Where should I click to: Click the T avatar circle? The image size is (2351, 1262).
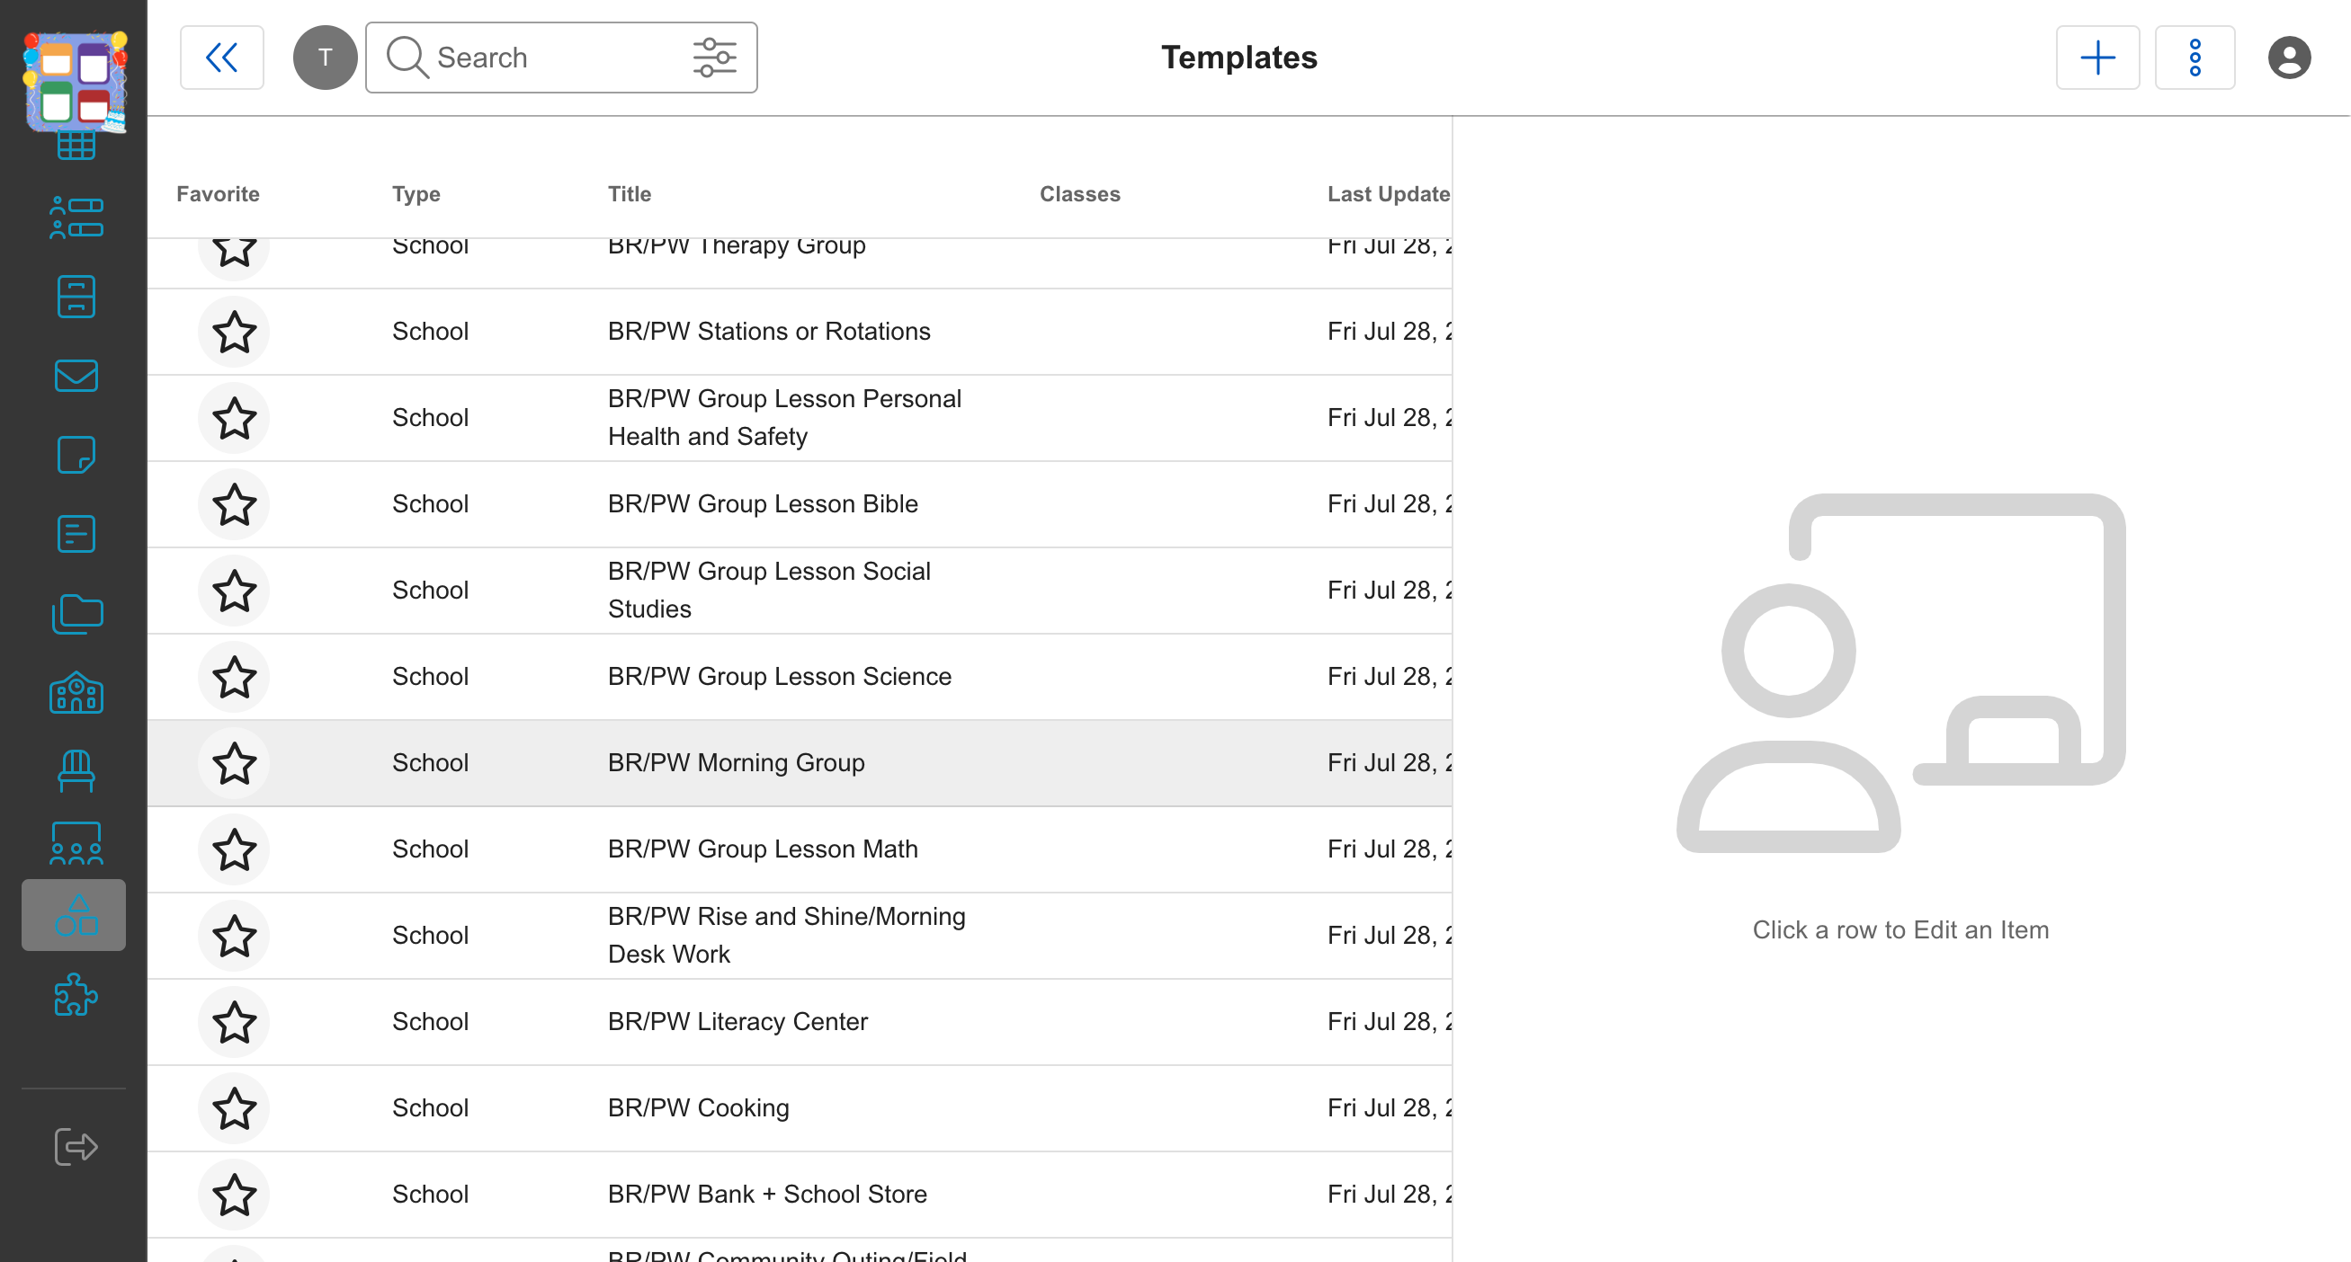[x=325, y=58]
